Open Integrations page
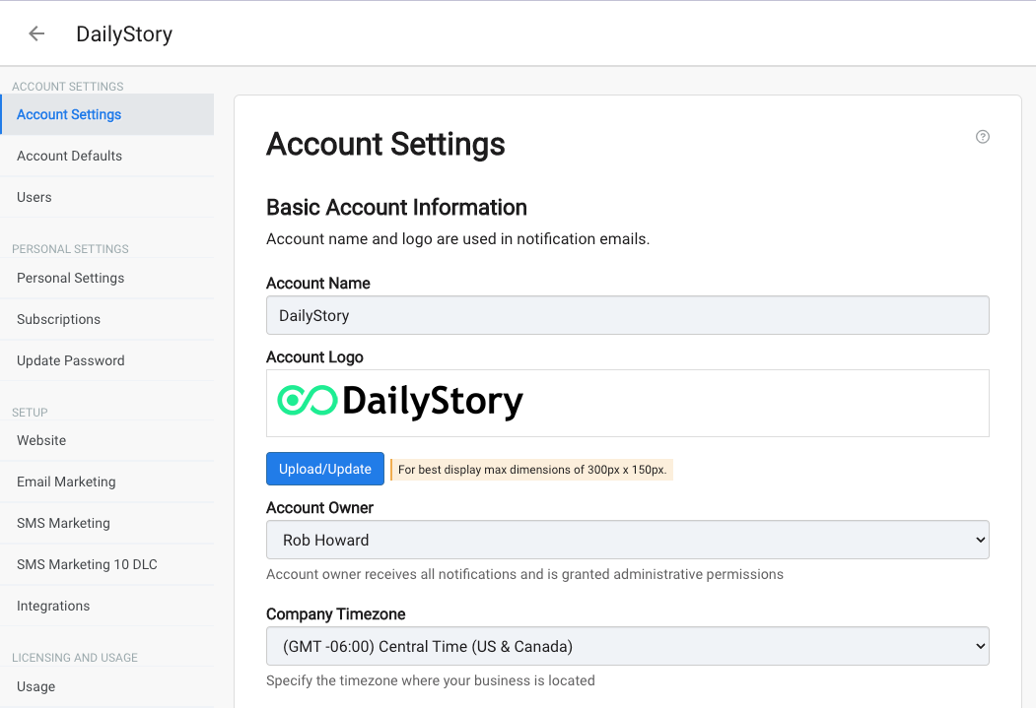Screen dimensions: 1036x708 (107, 606)
